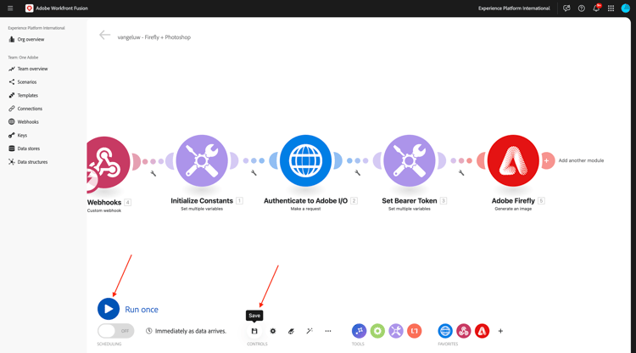Click the Adobe Workfront Fusion logo
This screenshot has height=353, width=636.
(x=29, y=8)
